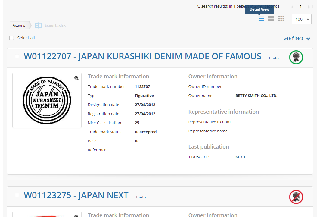Viewport: 320px width, 217px height.
Task: Select owner name BETTY SMITH CO., LTD.
Action: point(256,96)
